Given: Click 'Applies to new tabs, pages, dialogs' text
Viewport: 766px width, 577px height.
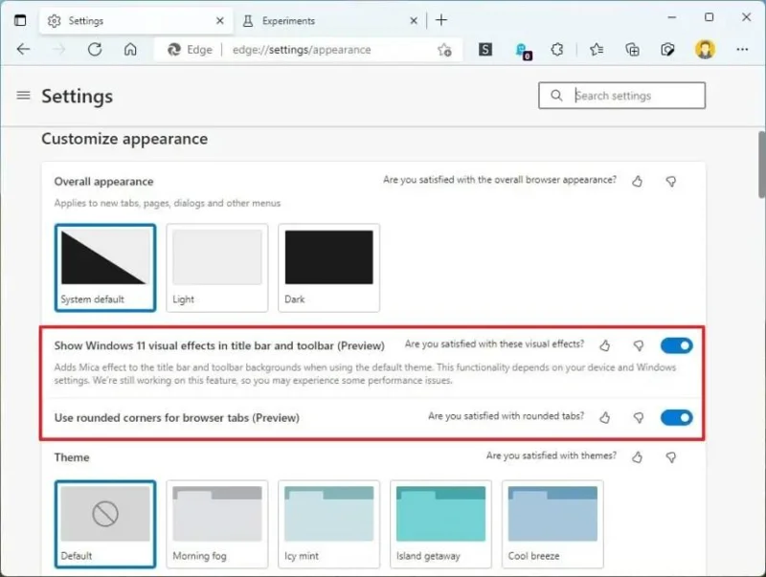Looking at the screenshot, I should pyautogui.click(x=168, y=203).
